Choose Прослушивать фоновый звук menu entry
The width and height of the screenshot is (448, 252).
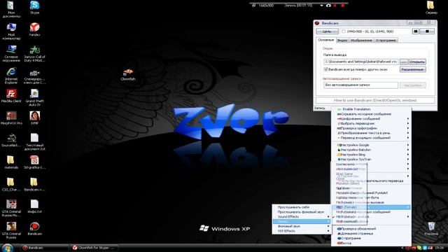point(302,212)
